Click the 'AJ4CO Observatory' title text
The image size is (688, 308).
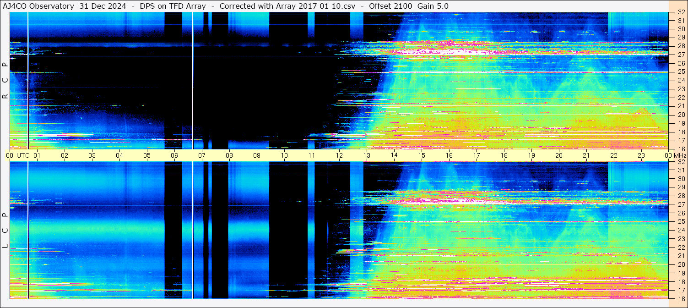38,6
